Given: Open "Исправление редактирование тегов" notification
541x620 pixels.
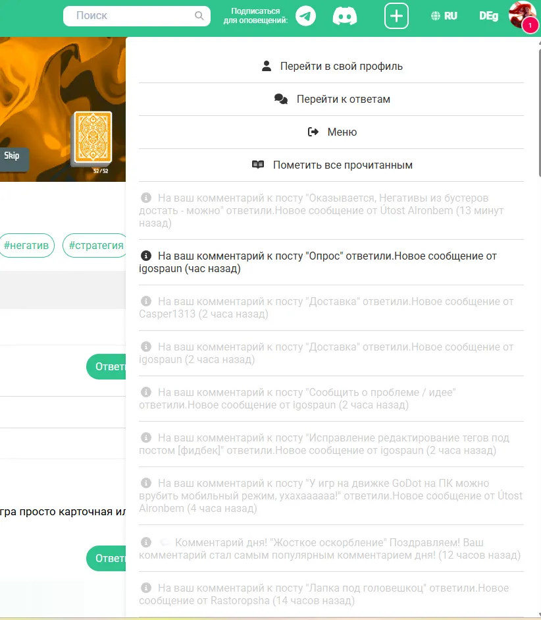Looking at the screenshot, I should [331, 444].
